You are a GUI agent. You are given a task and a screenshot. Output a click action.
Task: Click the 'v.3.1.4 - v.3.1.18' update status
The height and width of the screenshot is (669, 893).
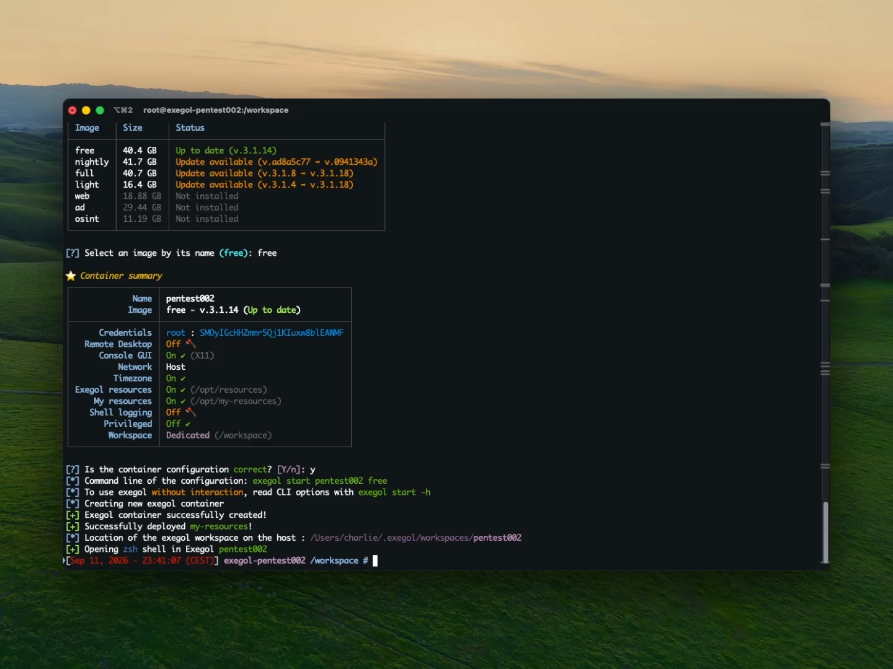pyautogui.click(x=264, y=185)
